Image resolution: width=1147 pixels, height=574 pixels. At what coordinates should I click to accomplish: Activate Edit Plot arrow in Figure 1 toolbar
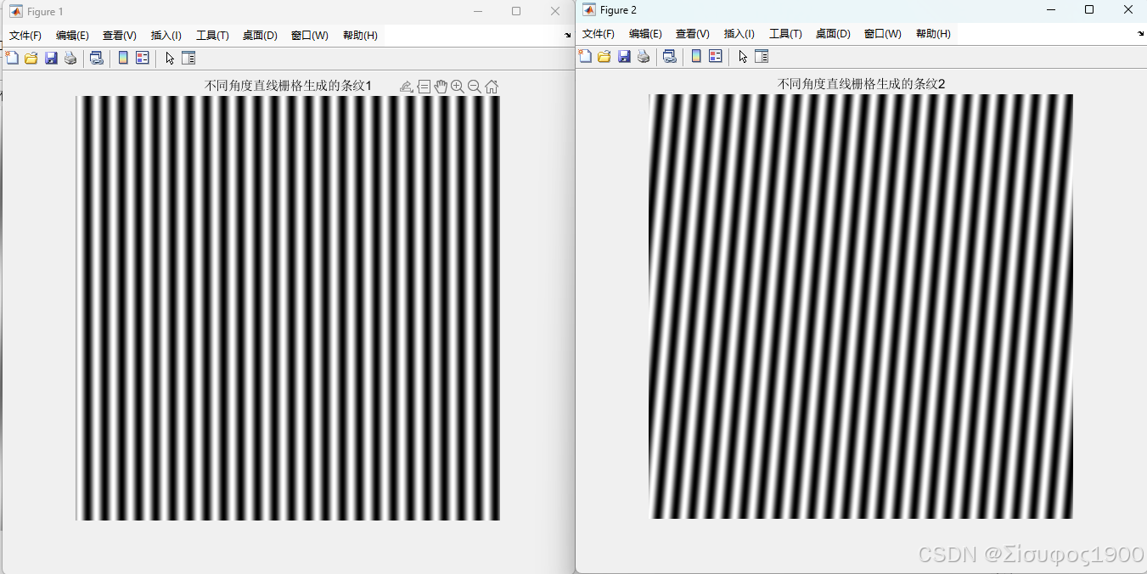(x=170, y=58)
